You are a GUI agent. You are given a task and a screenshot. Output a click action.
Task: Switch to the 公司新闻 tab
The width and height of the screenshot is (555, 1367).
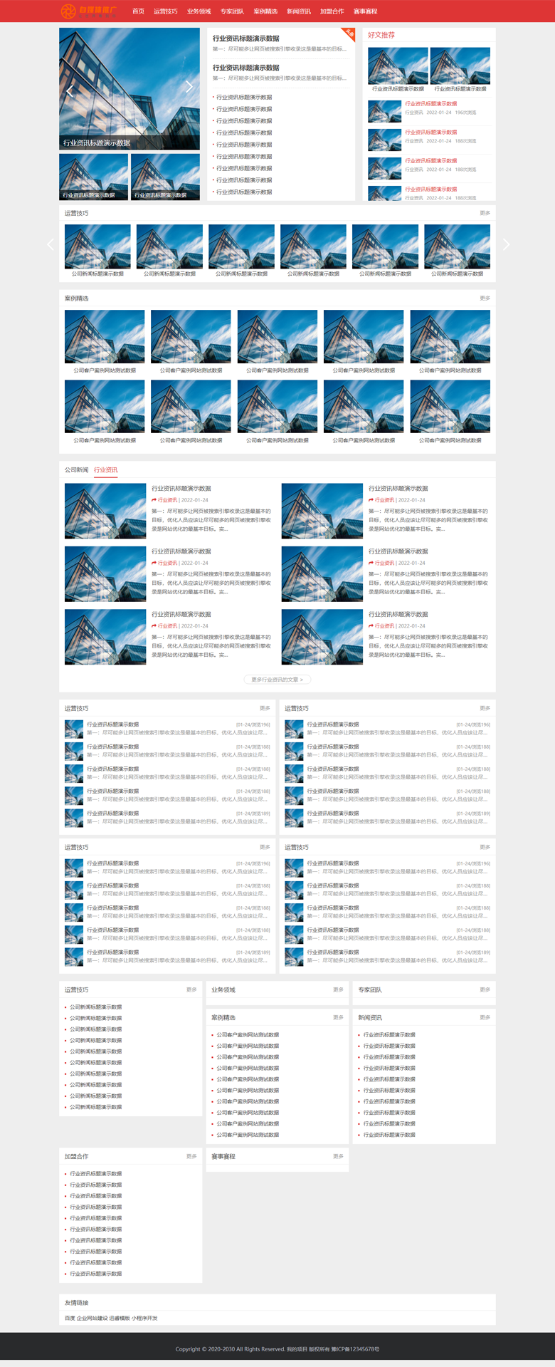click(76, 470)
